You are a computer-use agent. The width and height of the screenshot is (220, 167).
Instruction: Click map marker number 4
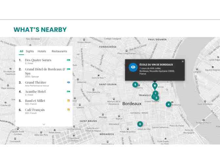[x=168, y=104]
